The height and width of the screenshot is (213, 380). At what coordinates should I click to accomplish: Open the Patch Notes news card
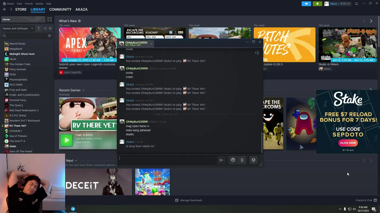(284, 45)
